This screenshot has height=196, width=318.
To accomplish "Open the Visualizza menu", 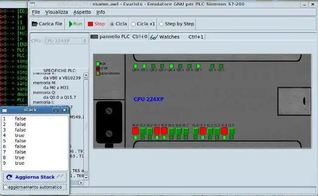I will coord(57,12).
